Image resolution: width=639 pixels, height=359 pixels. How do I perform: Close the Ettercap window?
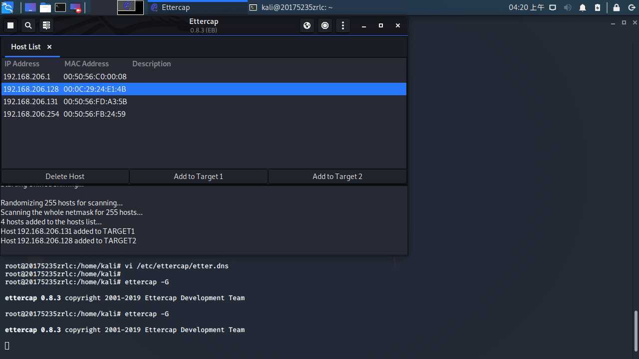coord(398,25)
